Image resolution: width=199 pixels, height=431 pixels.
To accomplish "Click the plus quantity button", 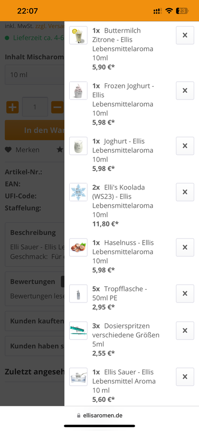I will point(12,107).
